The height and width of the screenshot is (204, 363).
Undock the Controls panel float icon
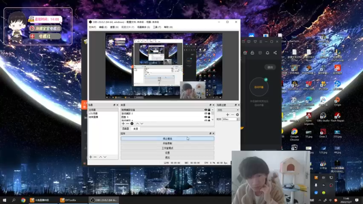tap(211, 133)
